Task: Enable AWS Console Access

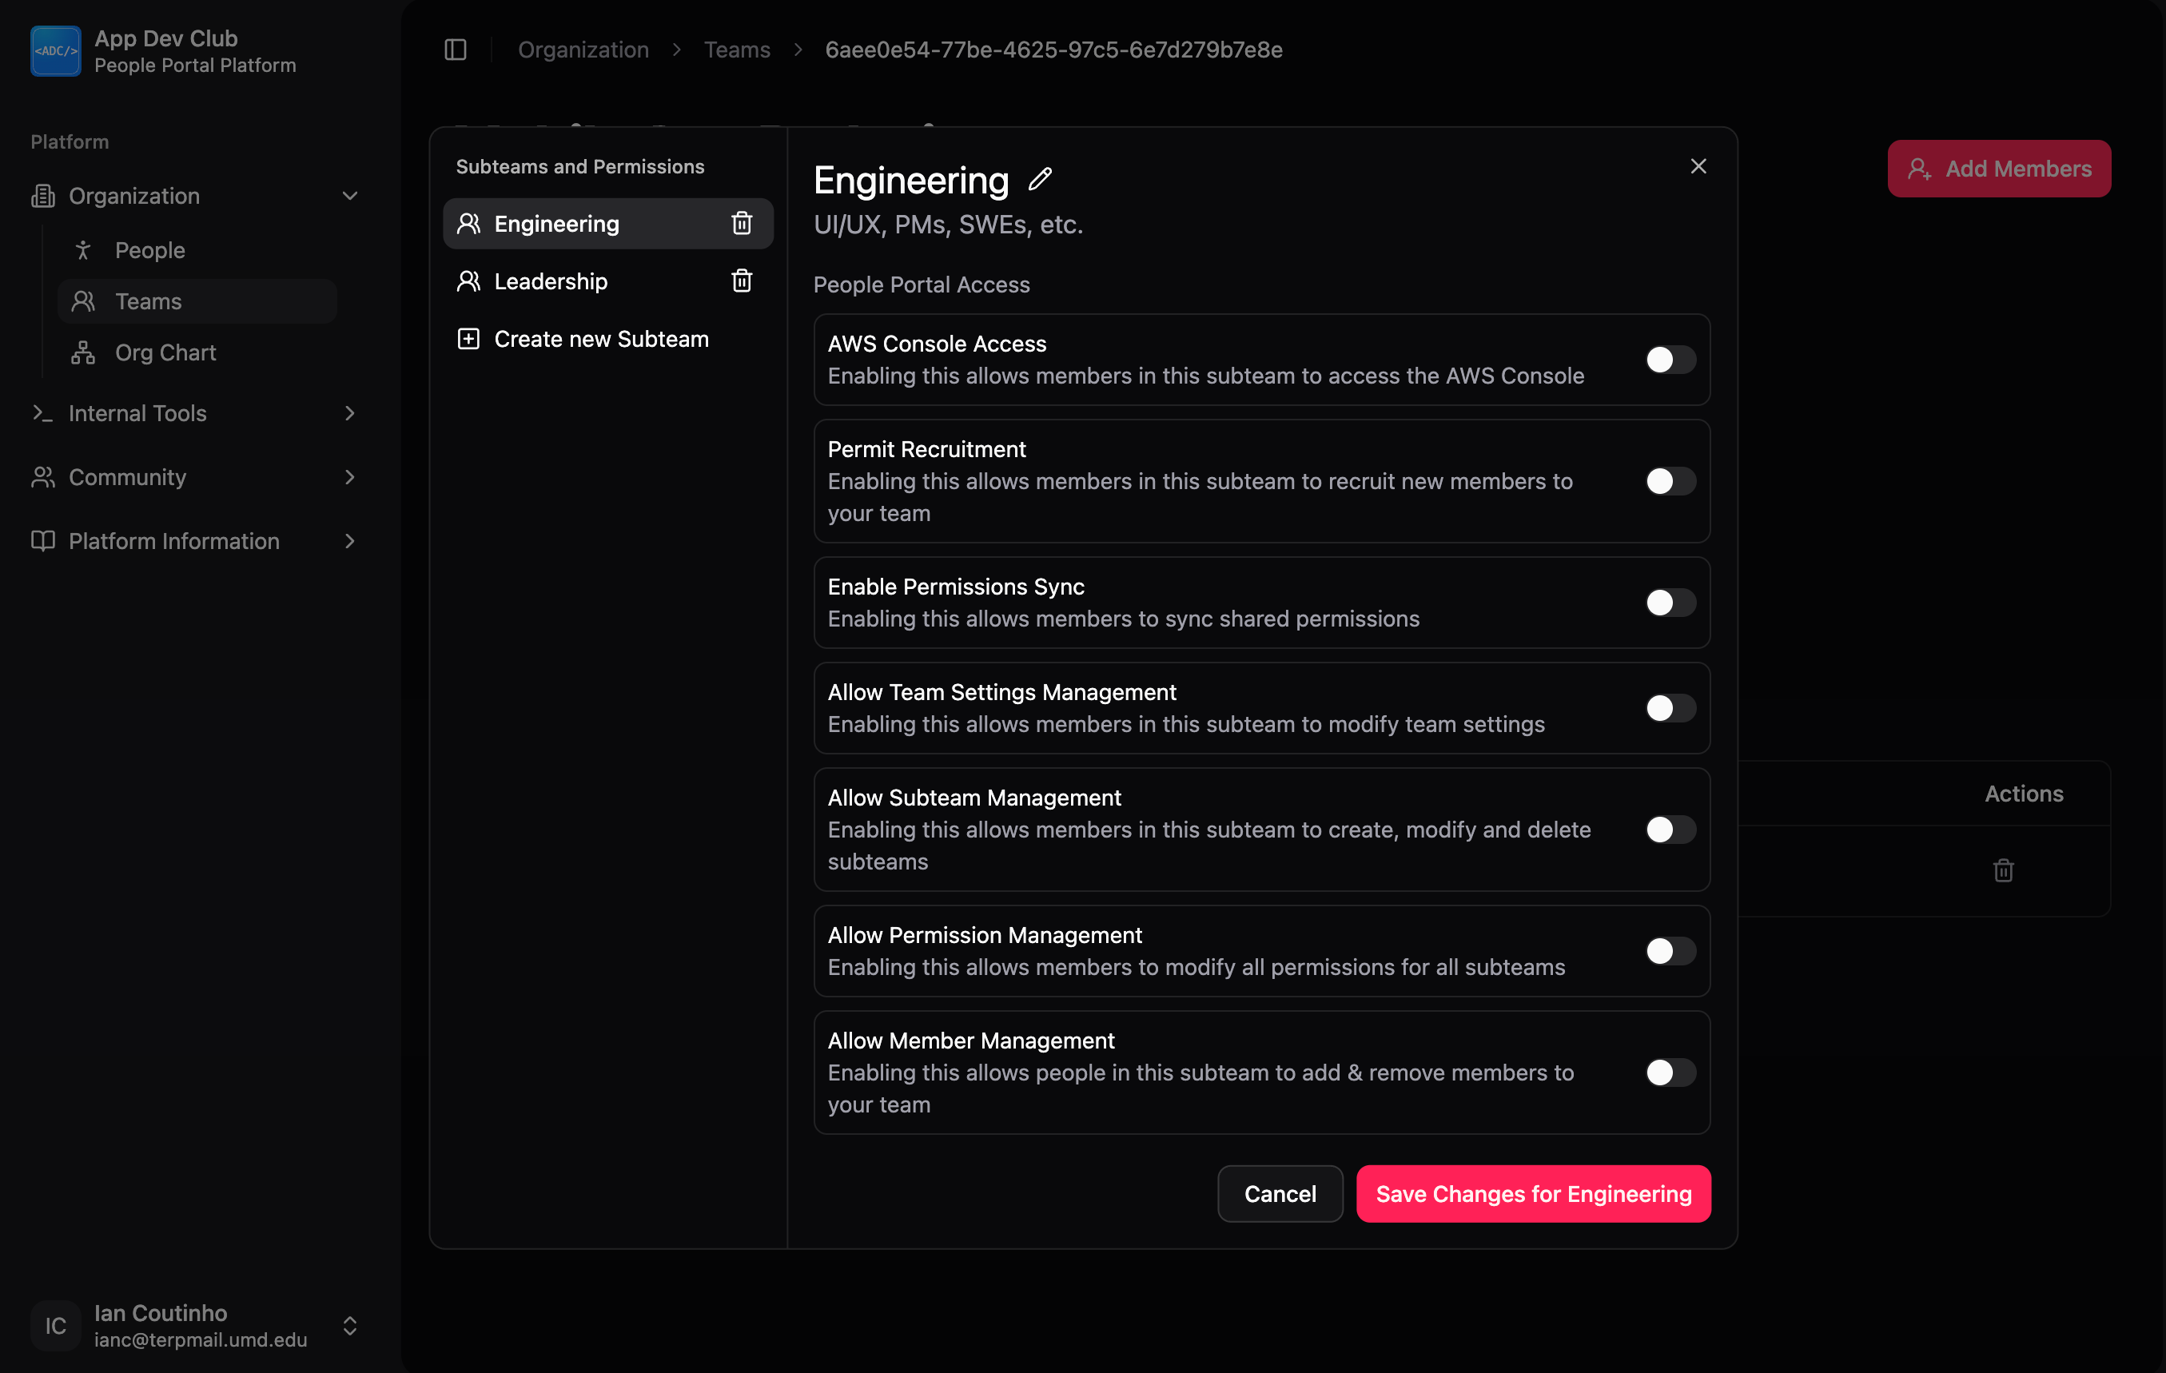Action: (x=1669, y=360)
